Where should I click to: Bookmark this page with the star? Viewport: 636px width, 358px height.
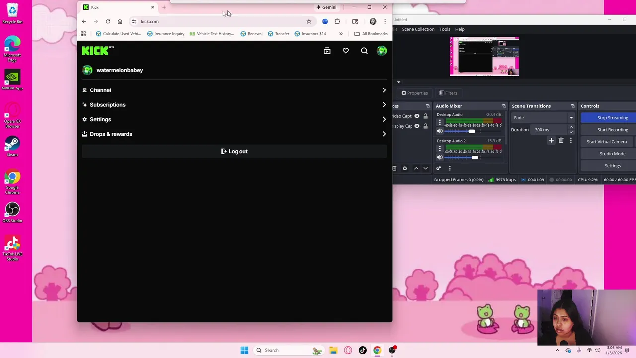(x=309, y=21)
